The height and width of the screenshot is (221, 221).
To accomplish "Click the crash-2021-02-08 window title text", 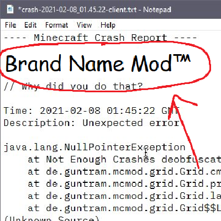I will (77, 9).
